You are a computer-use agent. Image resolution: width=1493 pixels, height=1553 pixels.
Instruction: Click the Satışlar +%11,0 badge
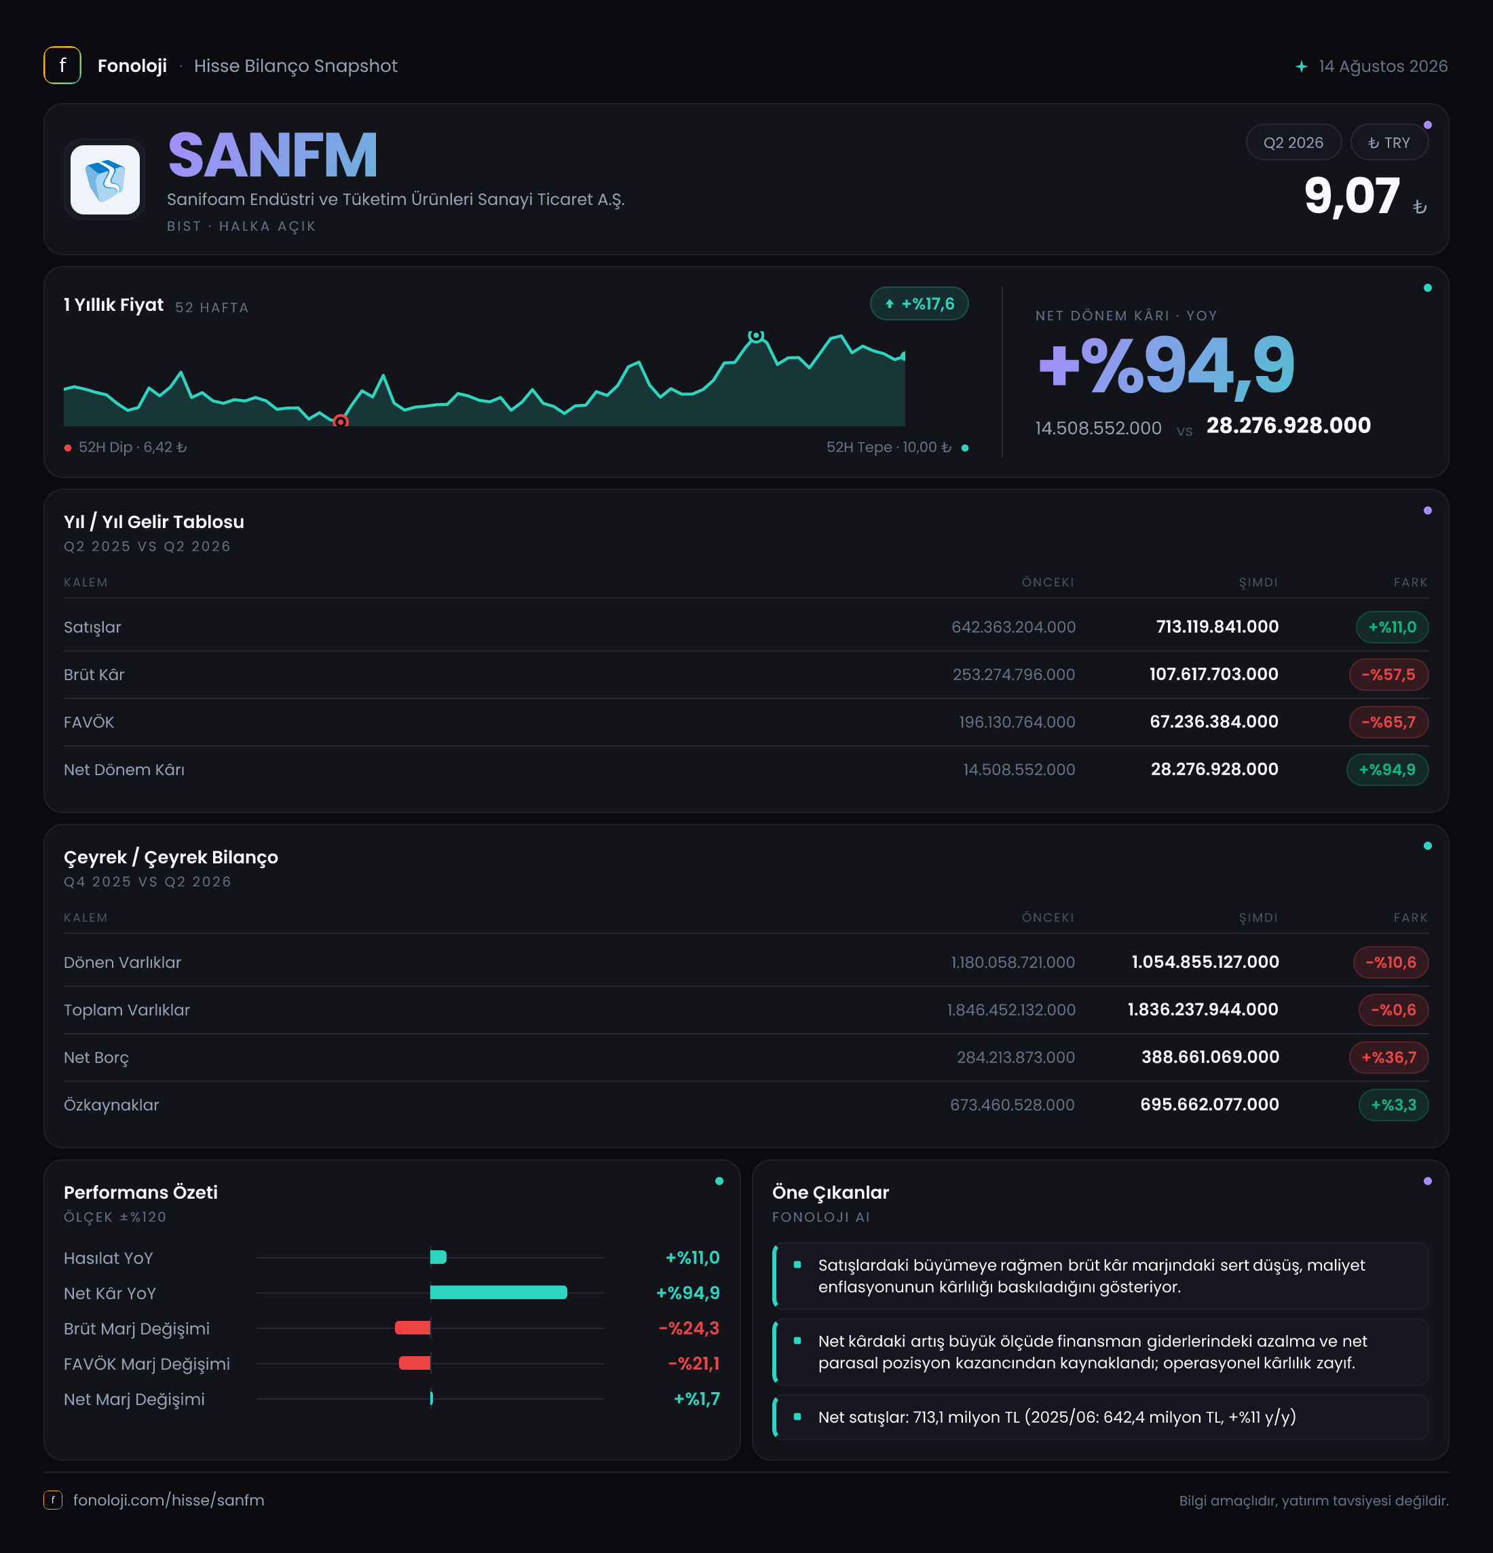tap(1392, 626)
